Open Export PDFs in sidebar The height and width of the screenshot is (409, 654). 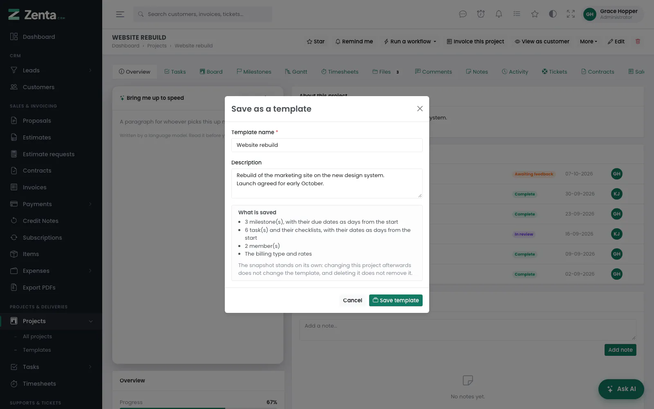tap(51, 288)
